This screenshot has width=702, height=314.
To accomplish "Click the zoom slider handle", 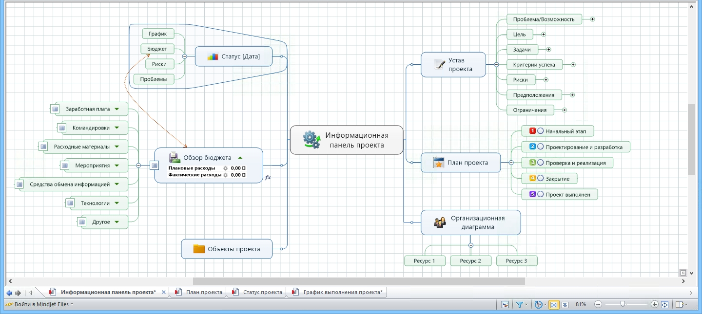I will point(623,304).
